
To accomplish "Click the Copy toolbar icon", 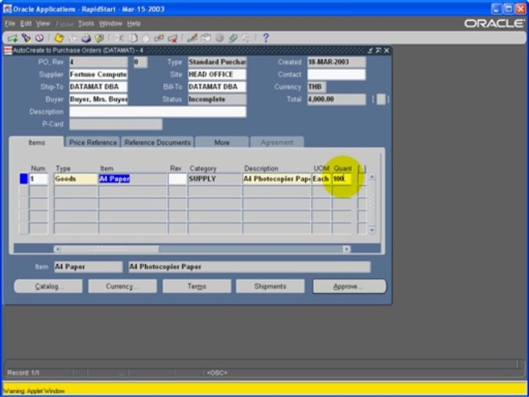I will tap(133, 38).
